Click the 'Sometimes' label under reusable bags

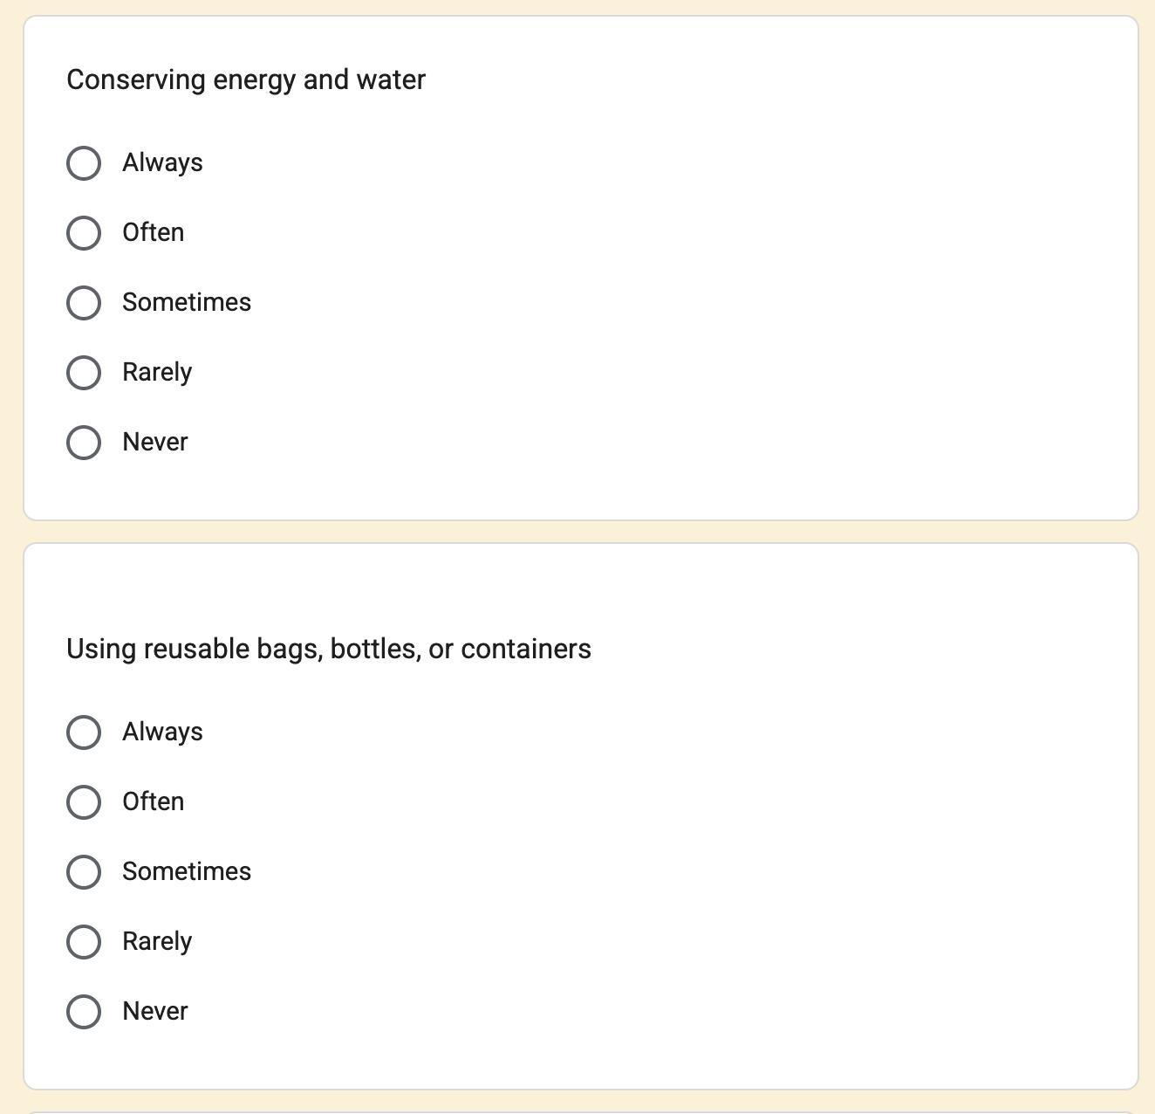click(x=187, y=872)
